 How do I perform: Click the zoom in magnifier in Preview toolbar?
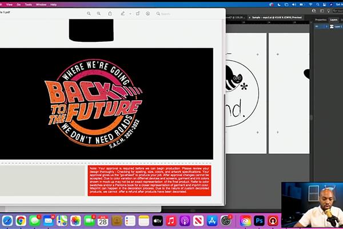pos(99,13)
